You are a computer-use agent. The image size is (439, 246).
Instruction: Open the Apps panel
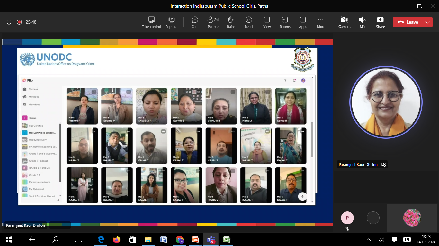click(303, 22)
